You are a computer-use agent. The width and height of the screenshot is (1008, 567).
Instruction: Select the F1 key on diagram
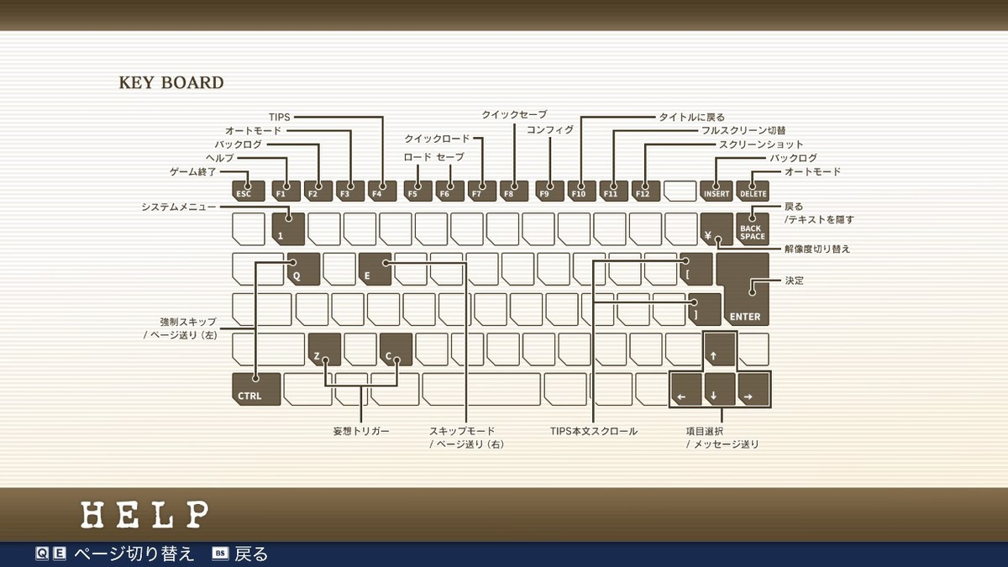(286, 191)
